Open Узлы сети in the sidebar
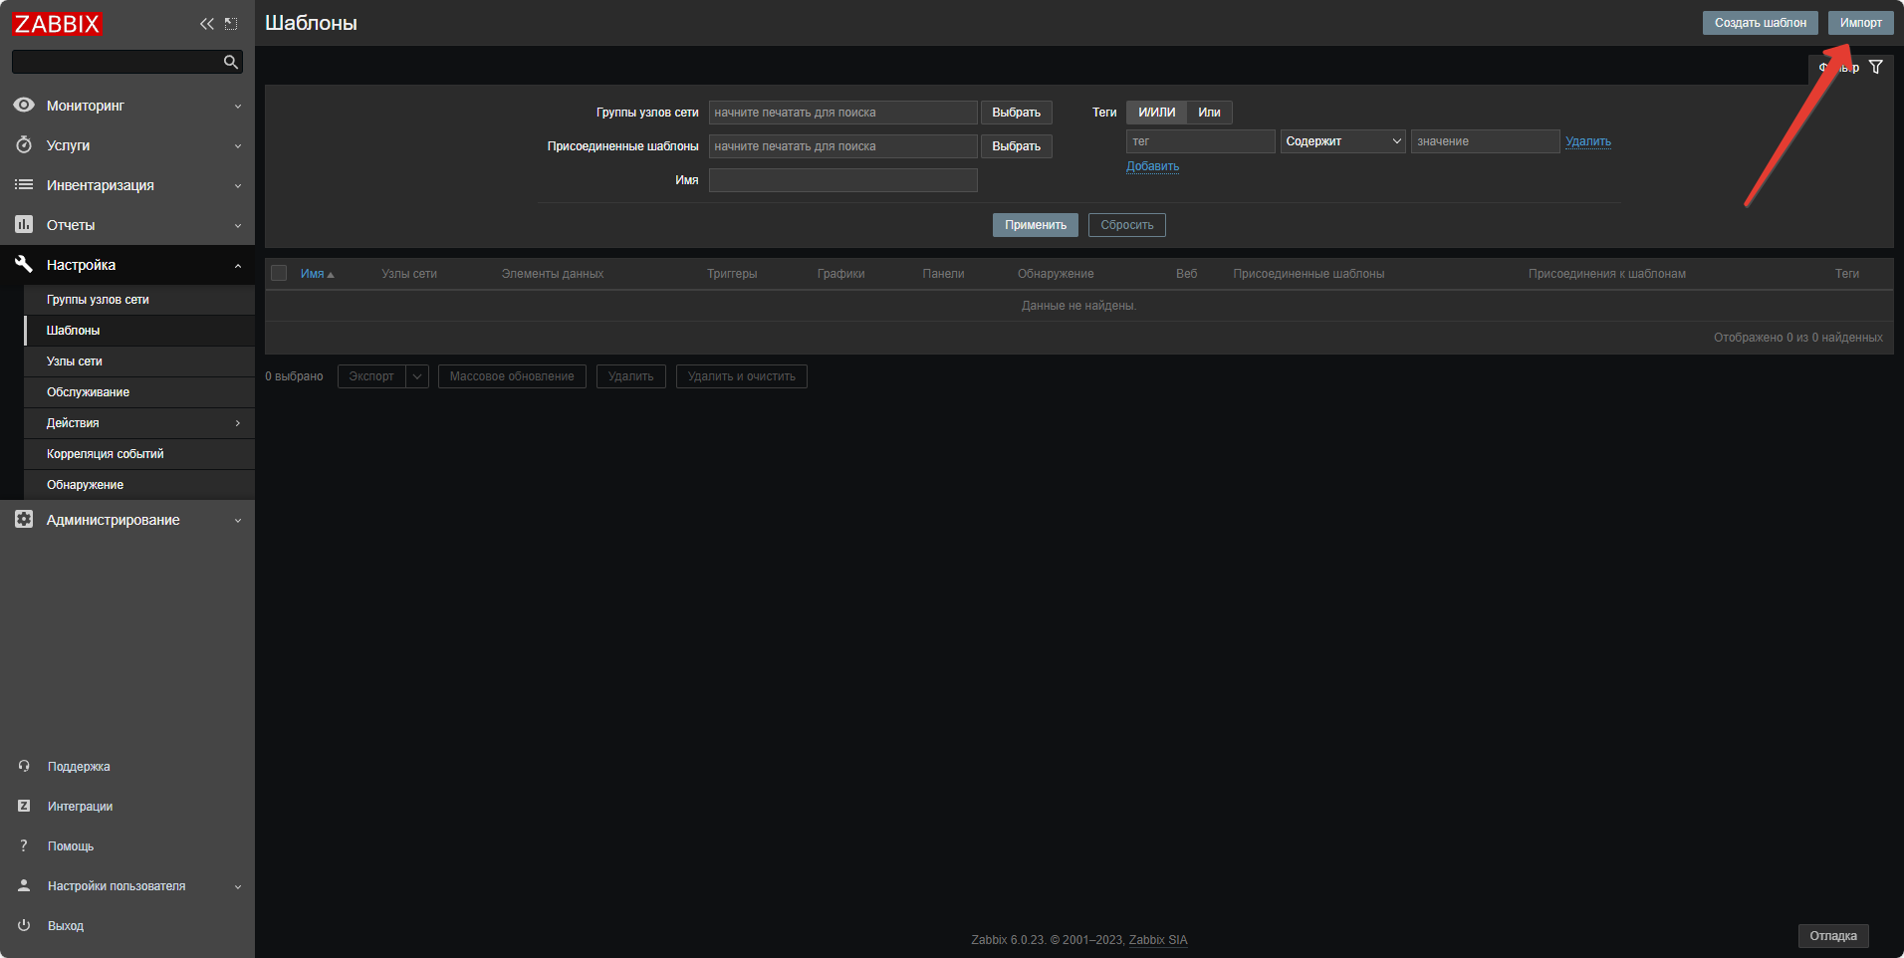The height and width of the screenshot is (958, 1904). (75, 361)
